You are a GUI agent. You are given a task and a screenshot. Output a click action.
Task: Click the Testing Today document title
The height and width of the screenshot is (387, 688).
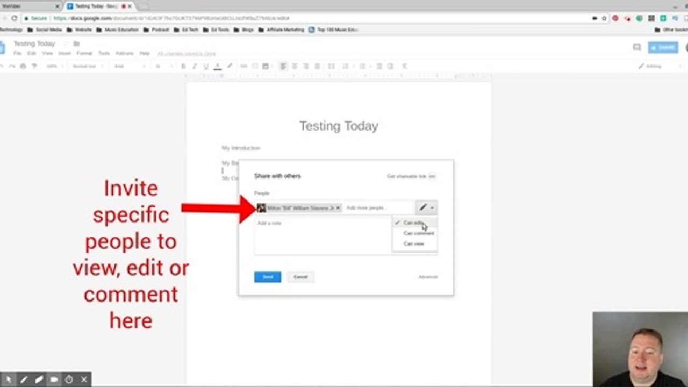coord(34,44)
